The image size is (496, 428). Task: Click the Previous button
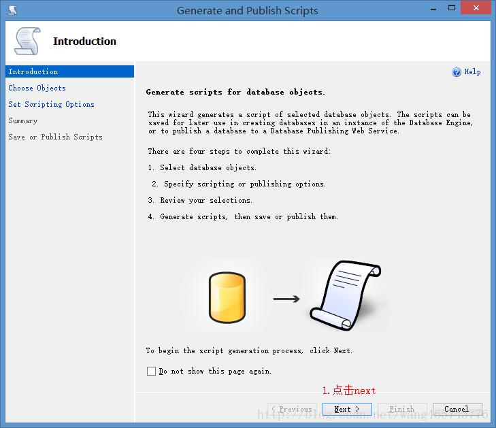(292, 409)
